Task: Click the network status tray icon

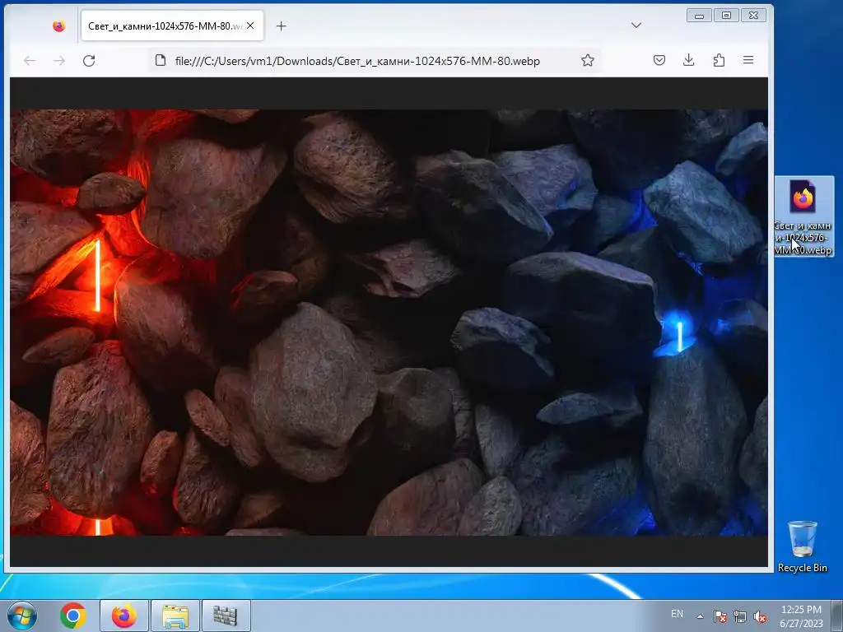Action: coord(740,616)
